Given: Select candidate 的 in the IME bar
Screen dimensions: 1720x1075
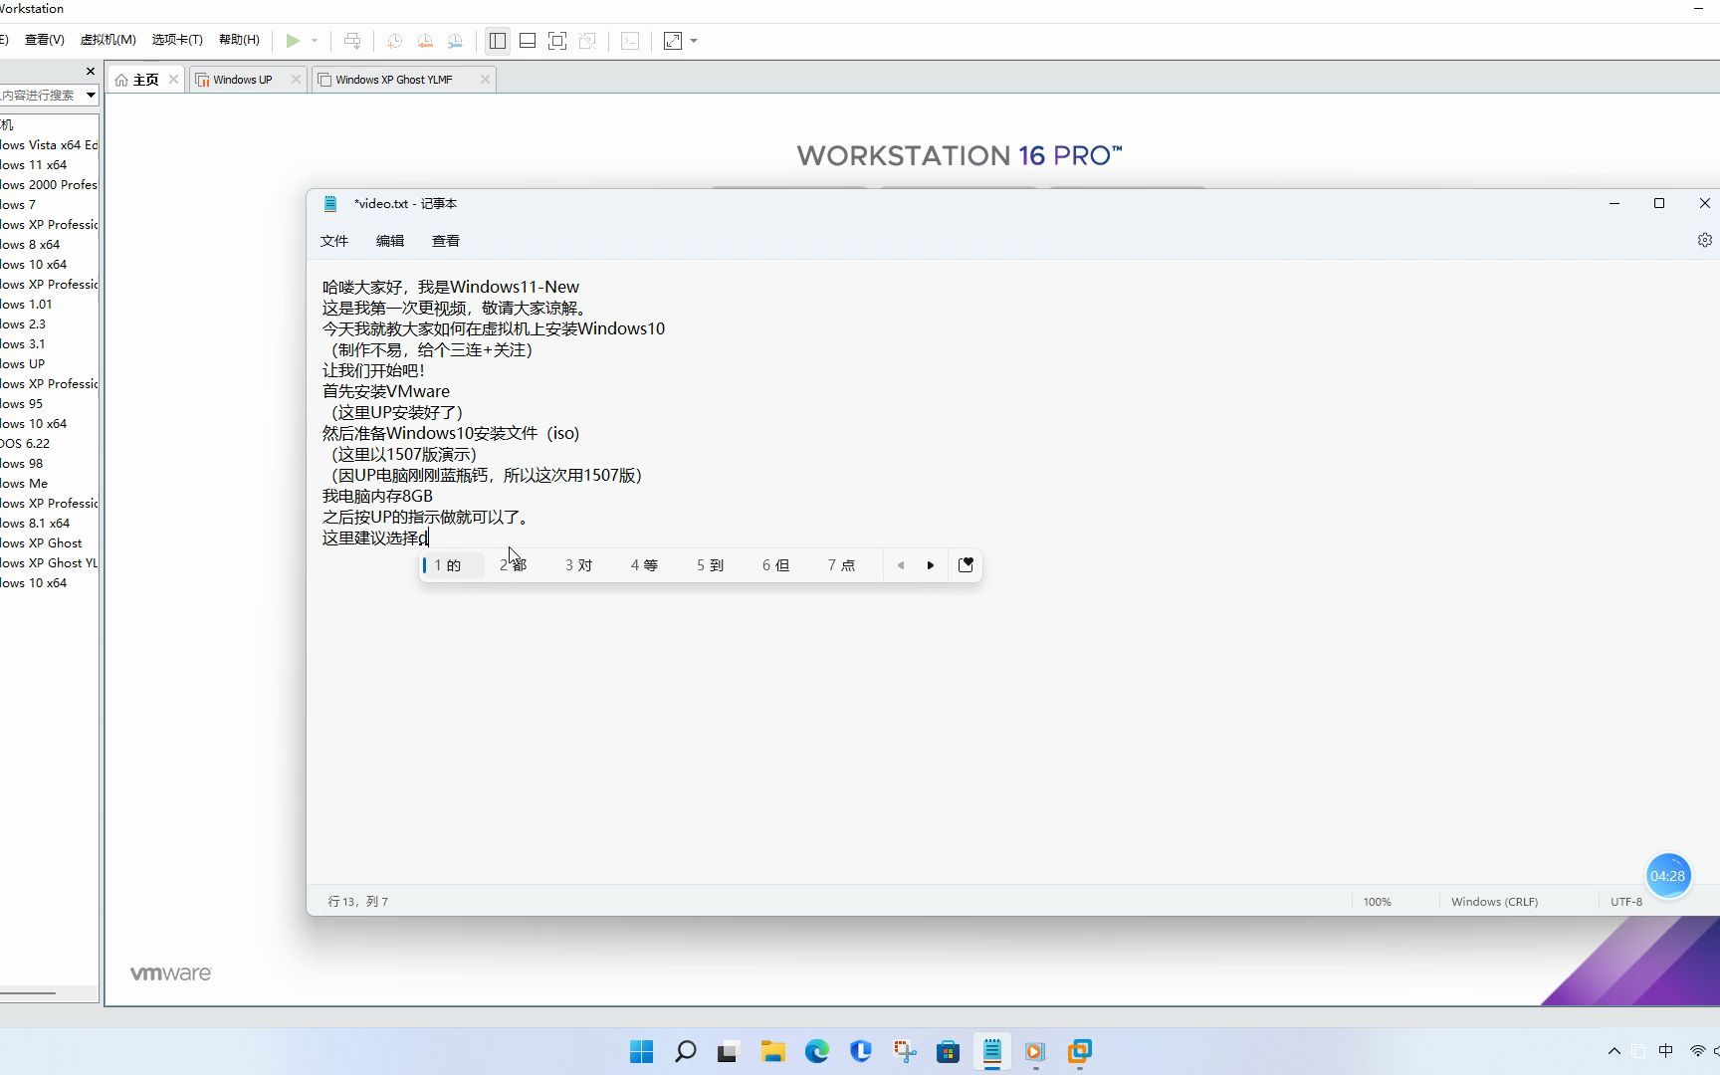Looking at the screenshot, I should coord(450,564).
